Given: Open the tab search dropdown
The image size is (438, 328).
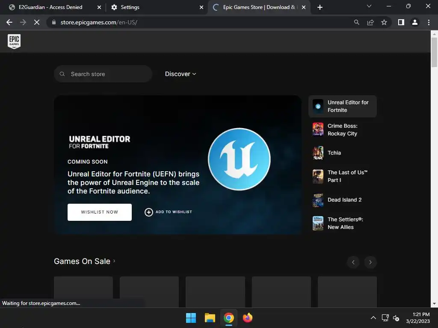Looking at the screenshot, I should click(x=369, y=6).
